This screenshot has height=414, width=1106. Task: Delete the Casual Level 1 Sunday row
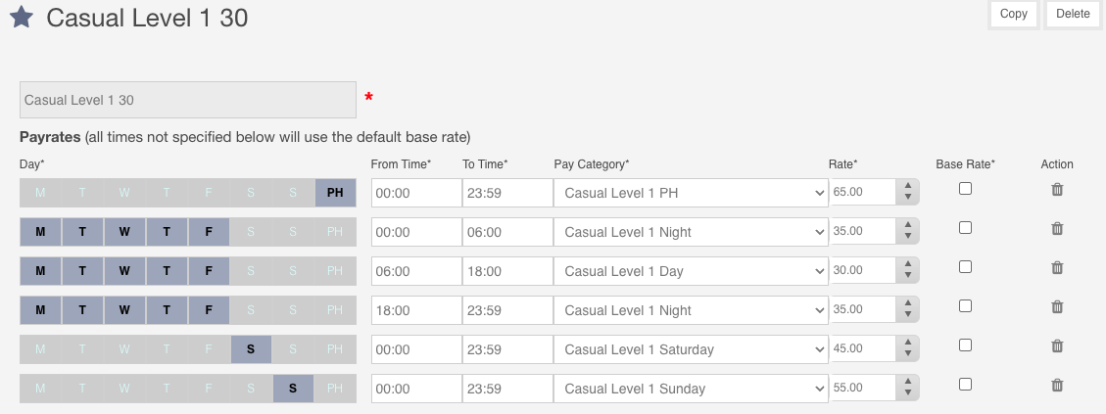coord(1057,385)
